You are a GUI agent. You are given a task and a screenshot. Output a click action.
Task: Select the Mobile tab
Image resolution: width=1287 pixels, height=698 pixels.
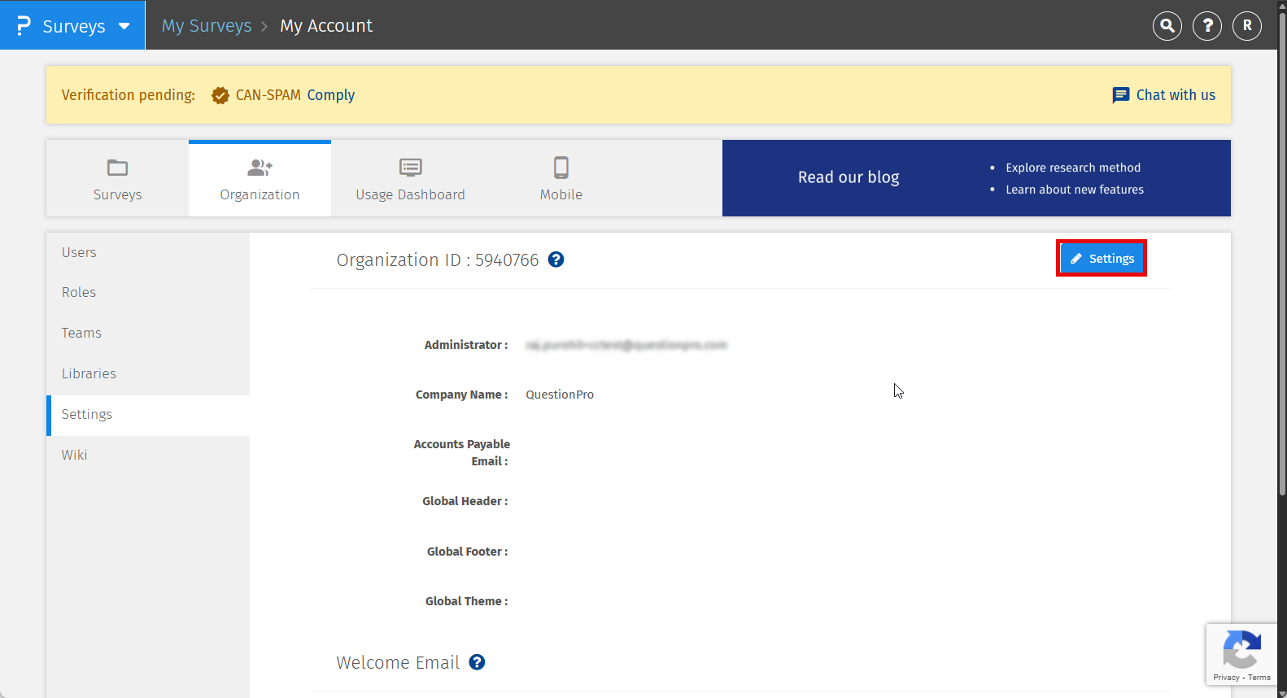click(x=561, y=179)
